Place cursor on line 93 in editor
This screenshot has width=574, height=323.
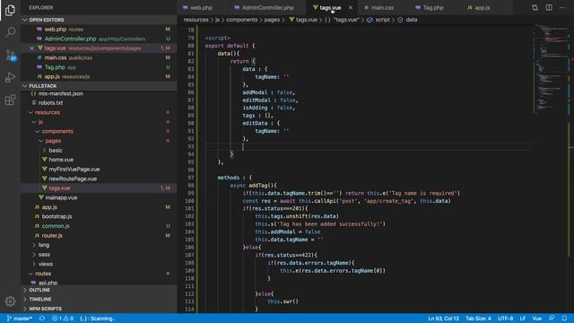tap(369, 146)
